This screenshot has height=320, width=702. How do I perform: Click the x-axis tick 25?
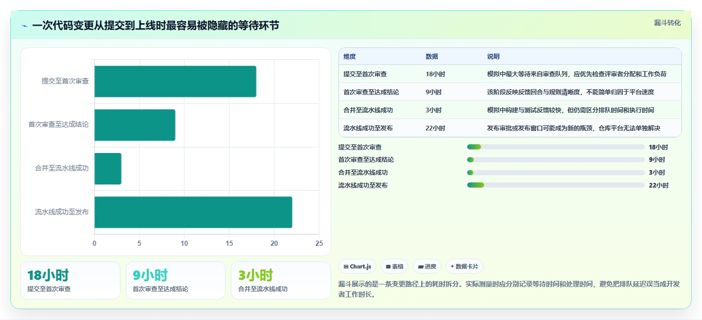point(319,243)
